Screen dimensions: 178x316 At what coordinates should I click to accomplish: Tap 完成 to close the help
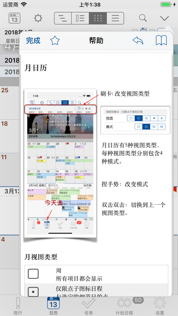click(x=33, y=41)
